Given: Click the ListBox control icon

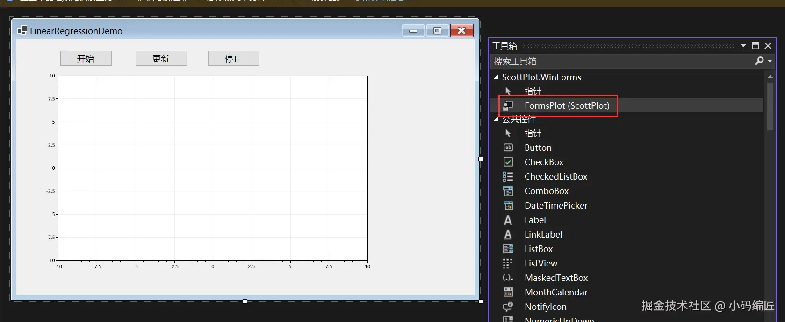Looking at the screenshot, I should [508, 249].
